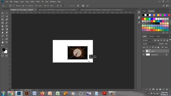Lock transparent pixels

click(x=147, y=47)
